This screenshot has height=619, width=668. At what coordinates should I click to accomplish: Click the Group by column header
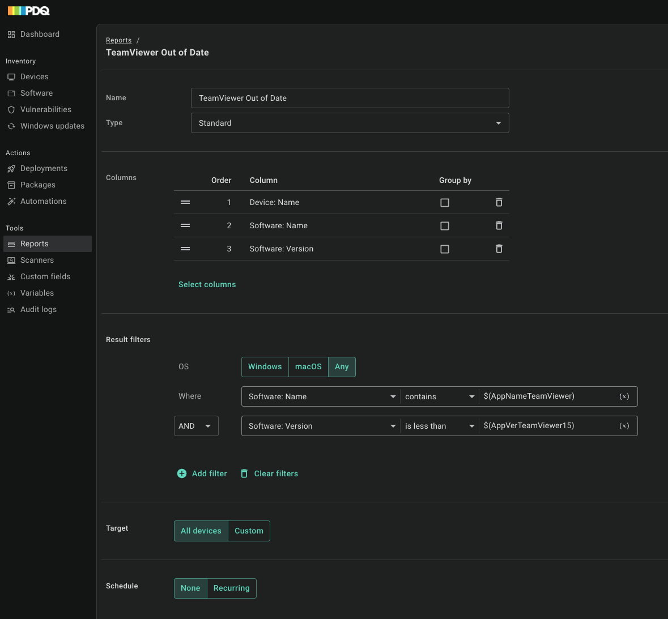(455, 181)
